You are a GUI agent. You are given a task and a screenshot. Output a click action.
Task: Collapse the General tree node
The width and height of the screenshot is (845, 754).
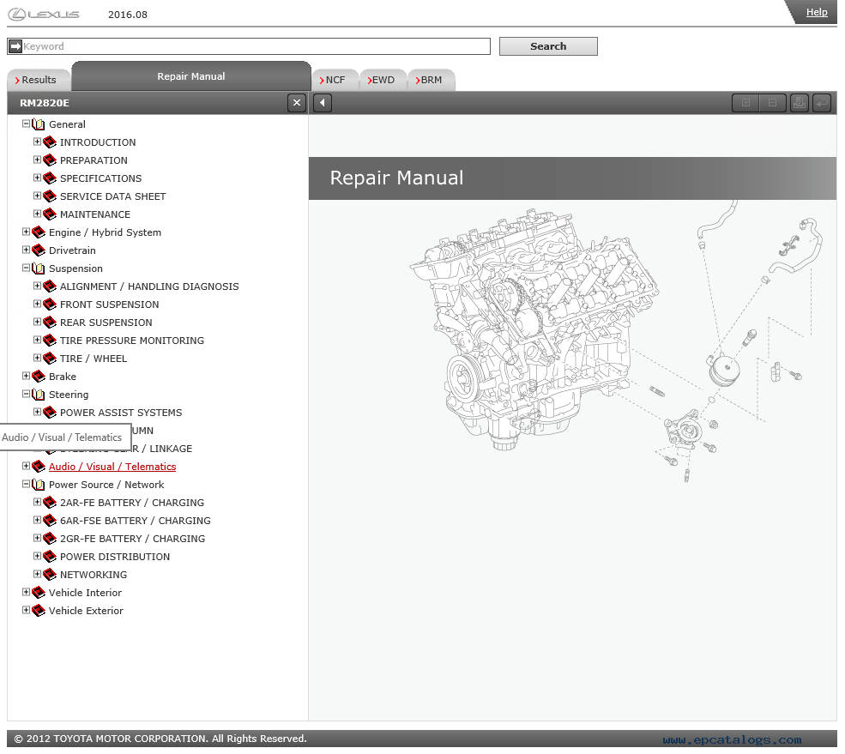point(26,124)
